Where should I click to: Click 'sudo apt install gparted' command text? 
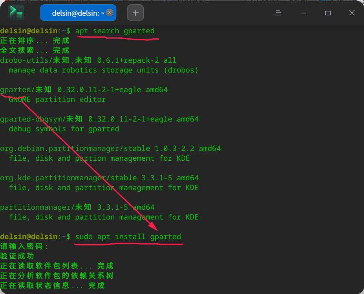point(128,236)
